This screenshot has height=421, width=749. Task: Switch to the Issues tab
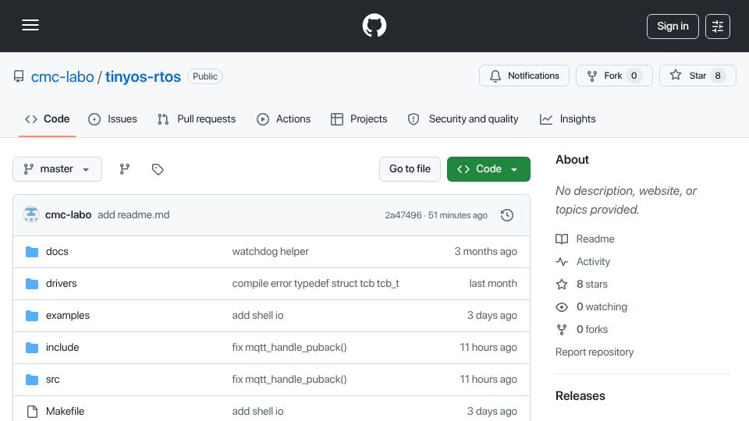coord(112,119)
